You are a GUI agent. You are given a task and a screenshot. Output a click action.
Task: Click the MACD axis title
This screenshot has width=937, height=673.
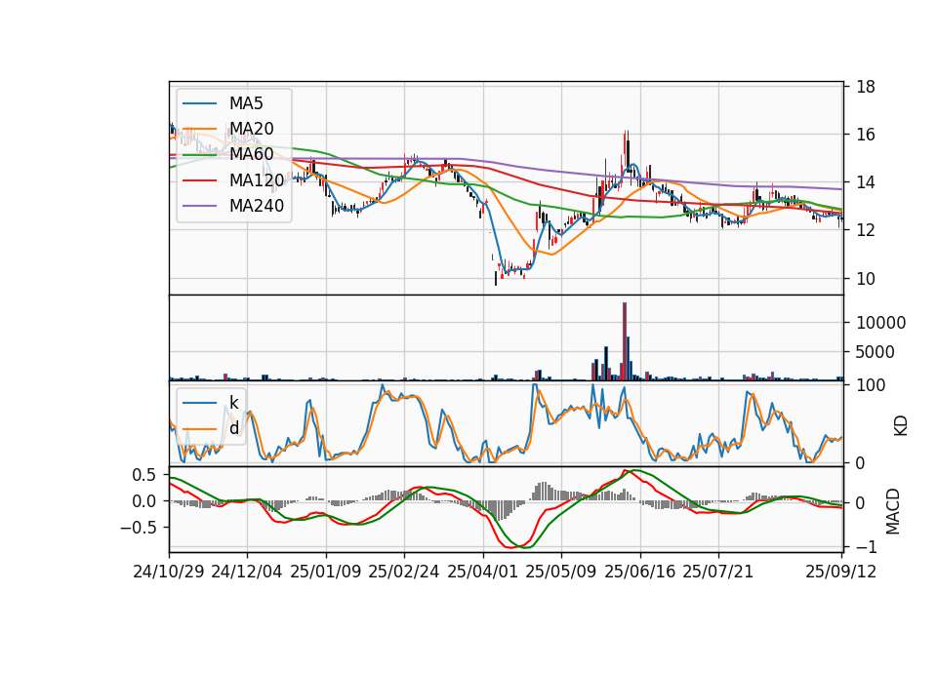click(x=893, y=511)
